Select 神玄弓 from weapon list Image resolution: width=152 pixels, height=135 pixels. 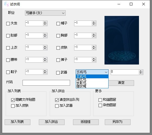92,80
